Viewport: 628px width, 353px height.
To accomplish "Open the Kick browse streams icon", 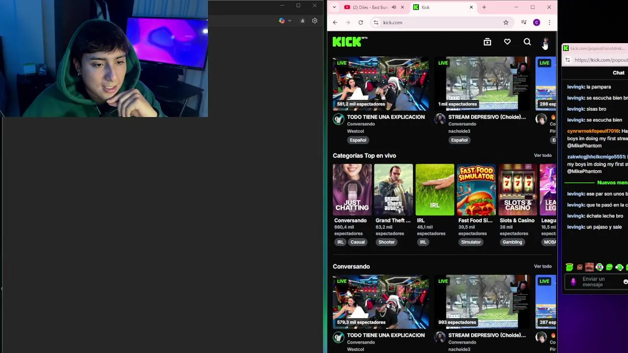I will [487, 42].
